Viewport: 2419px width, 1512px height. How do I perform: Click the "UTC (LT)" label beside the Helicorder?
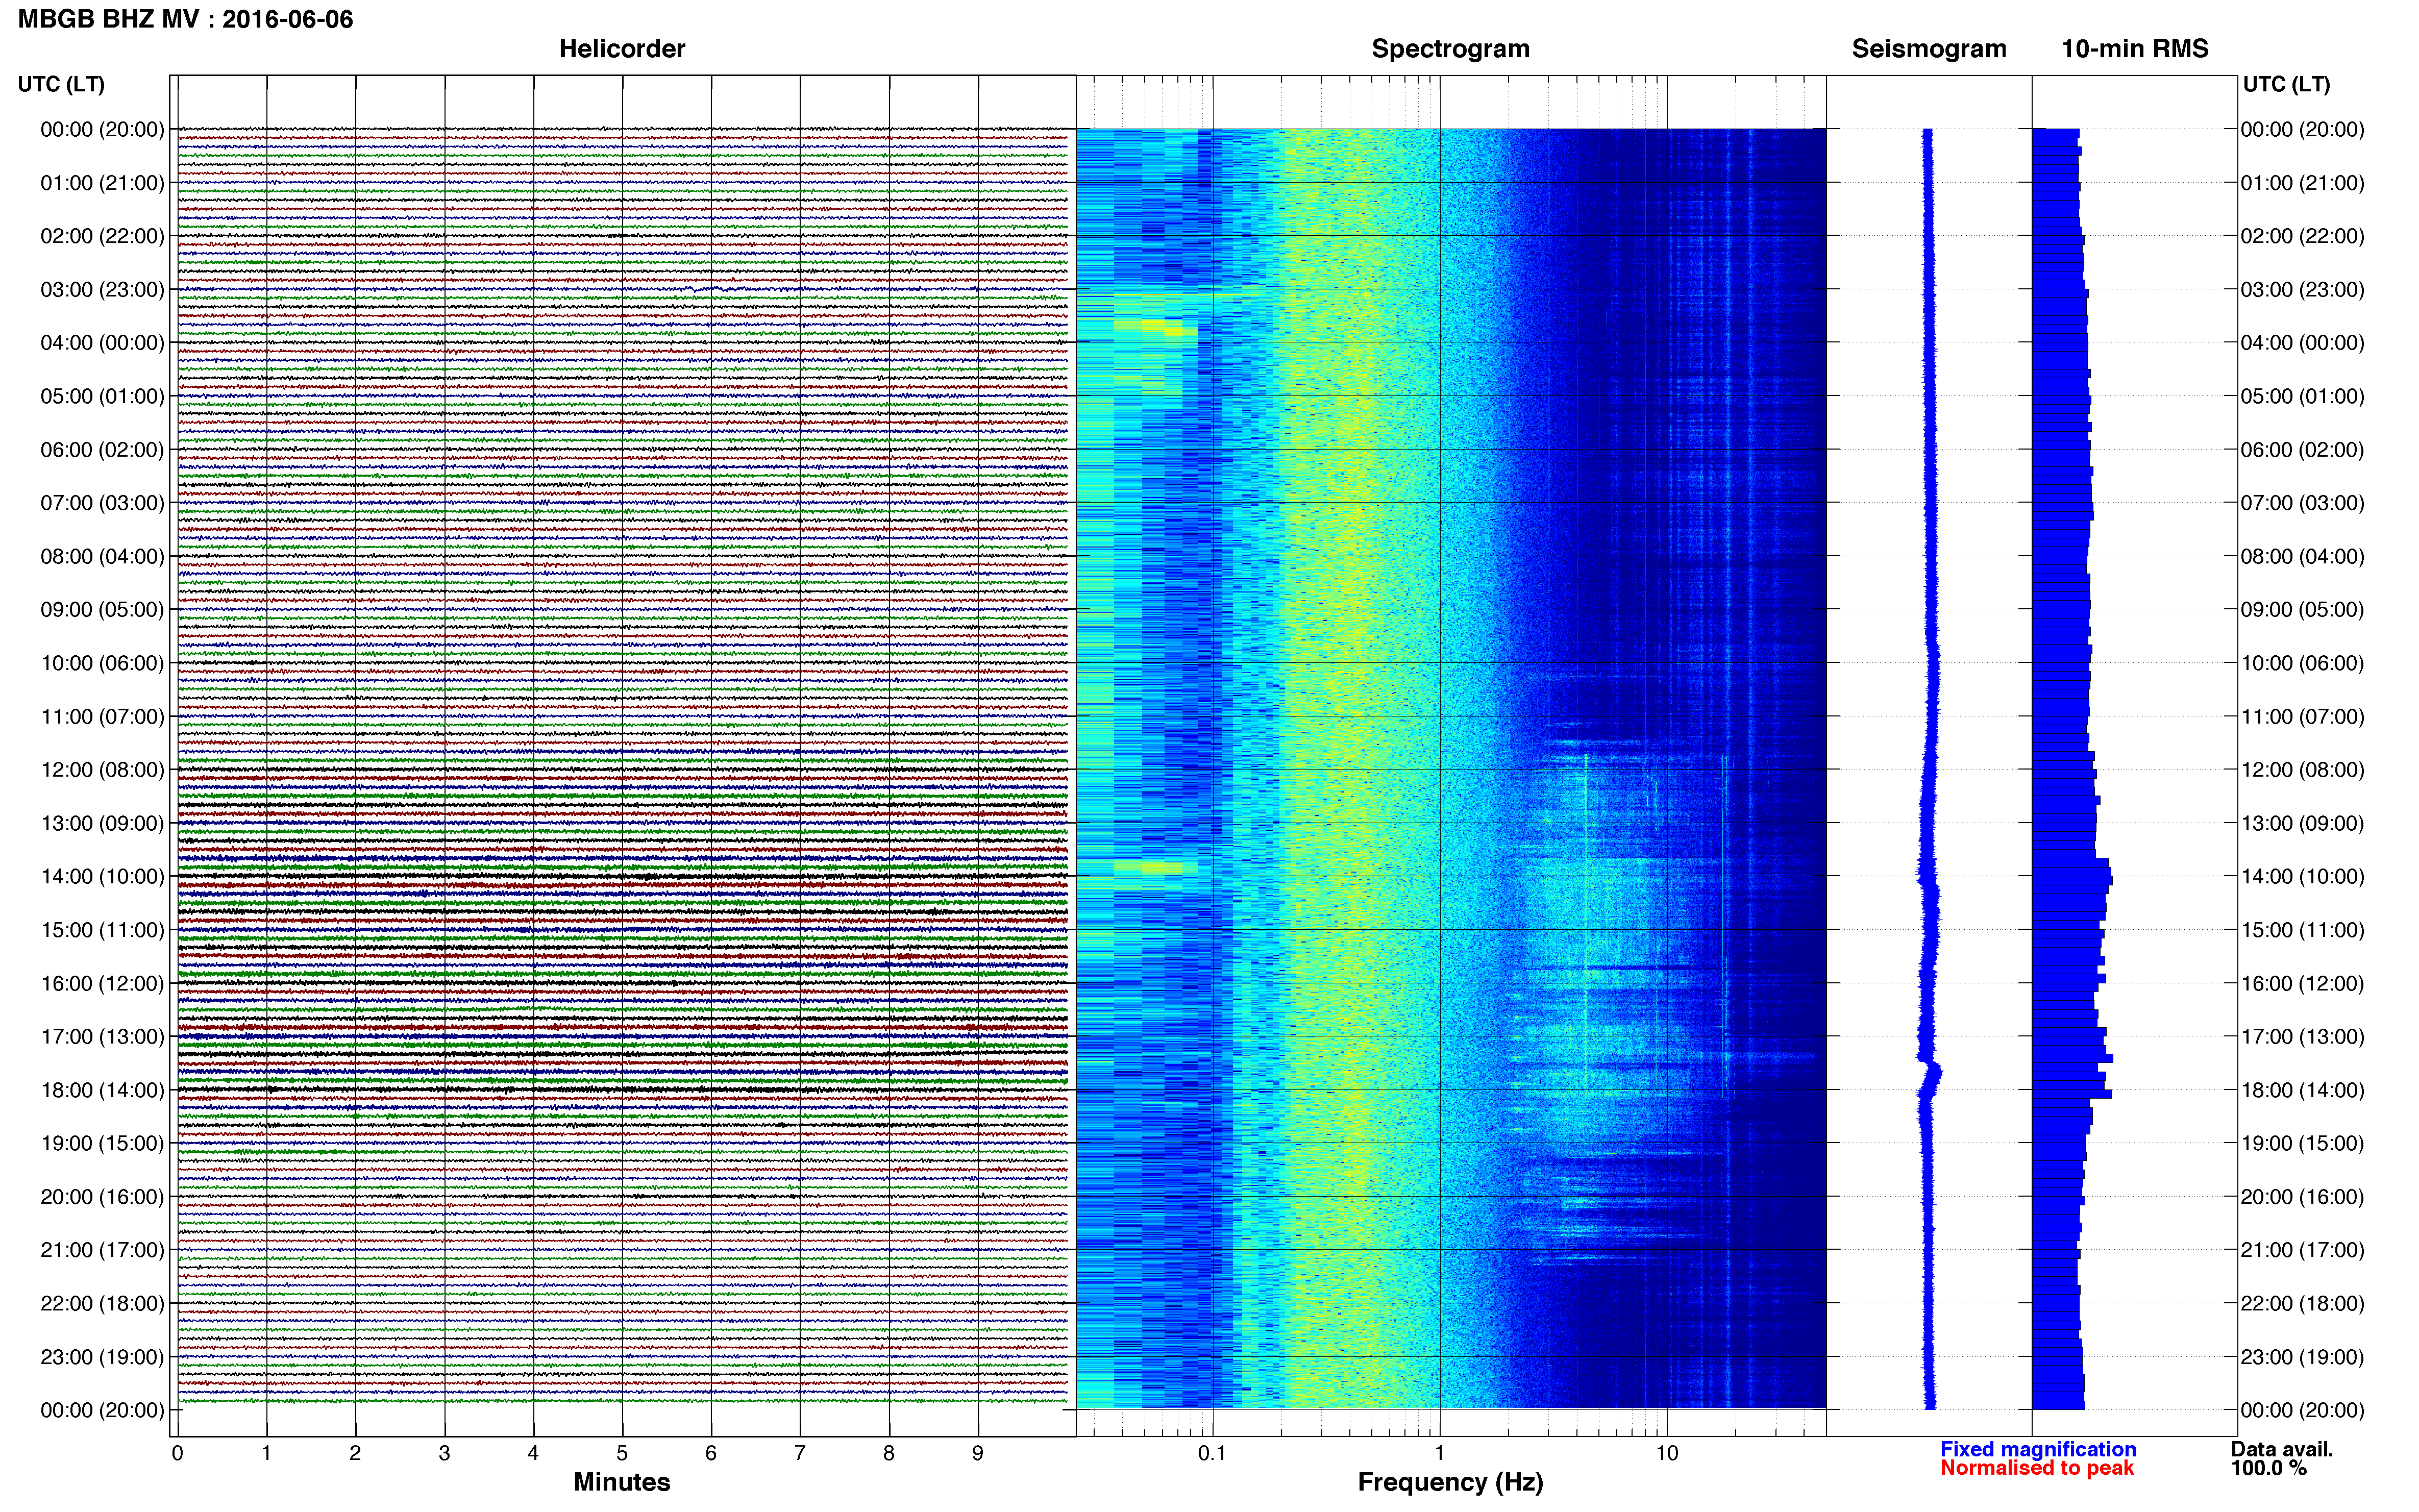pos(61,84)
